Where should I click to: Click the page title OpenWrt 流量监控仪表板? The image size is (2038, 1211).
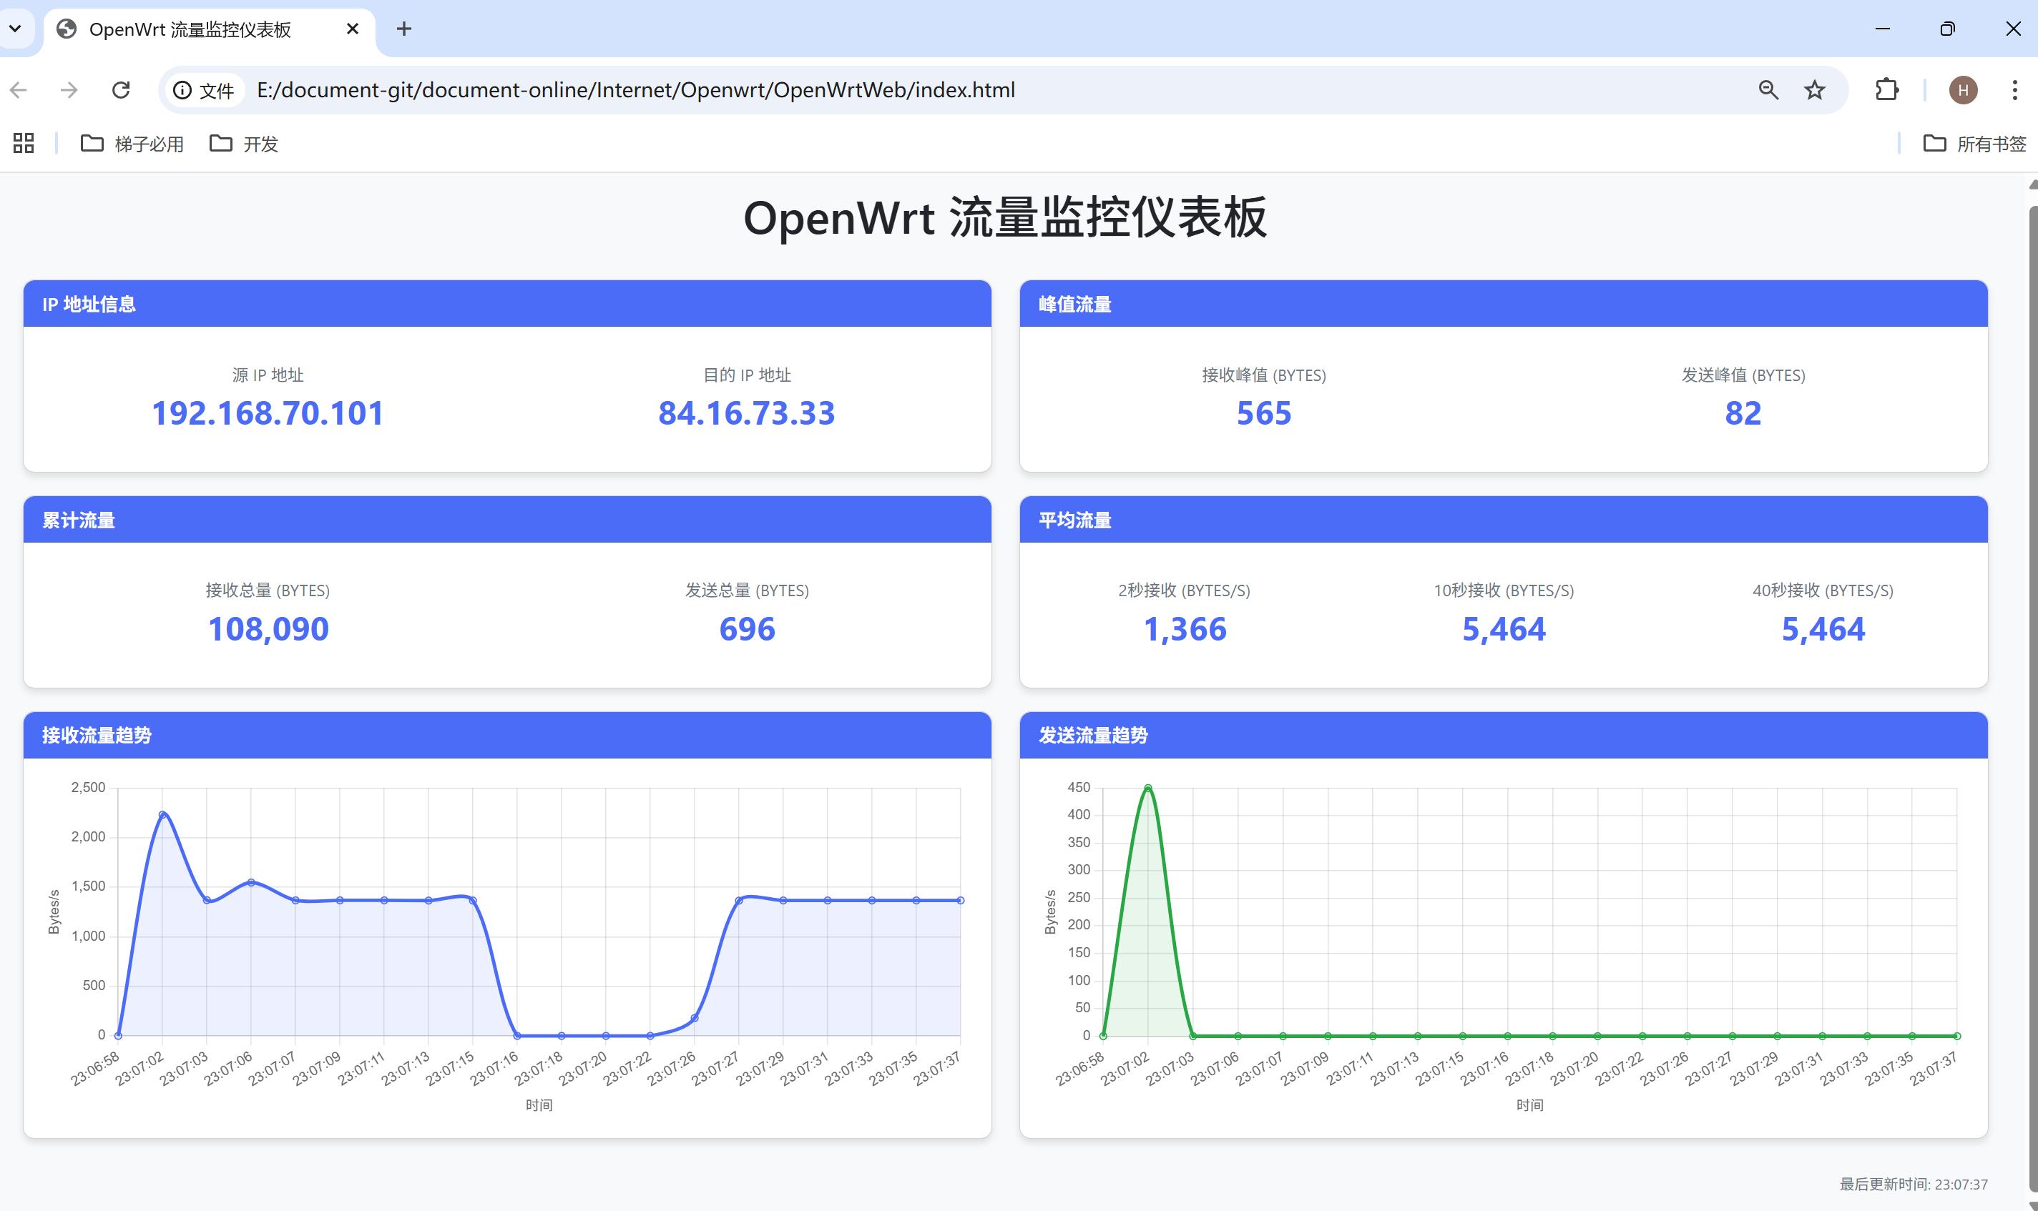1005,218
